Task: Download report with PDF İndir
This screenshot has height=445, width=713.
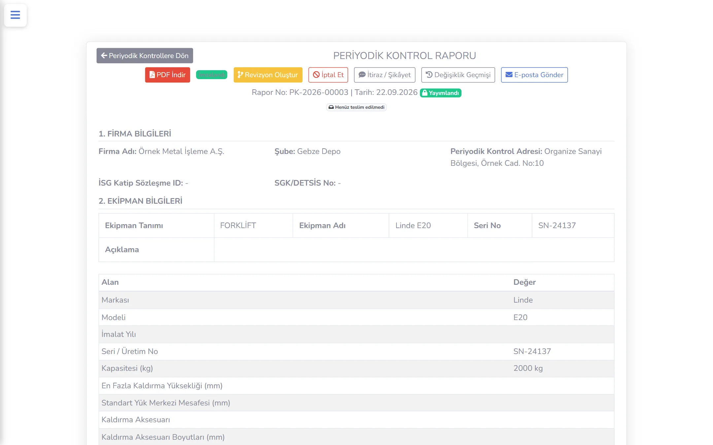Action: tap(167, 75)
